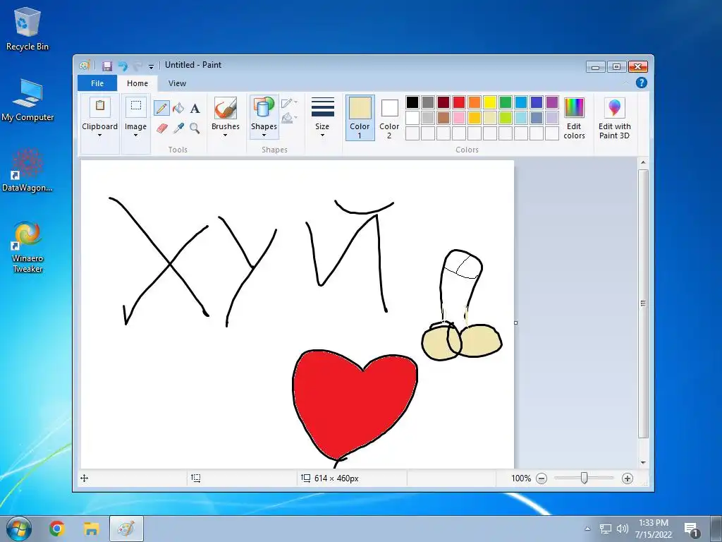
Task: Pick the orange color swatch
Action: pyautogui.click(x=475, y=102)
